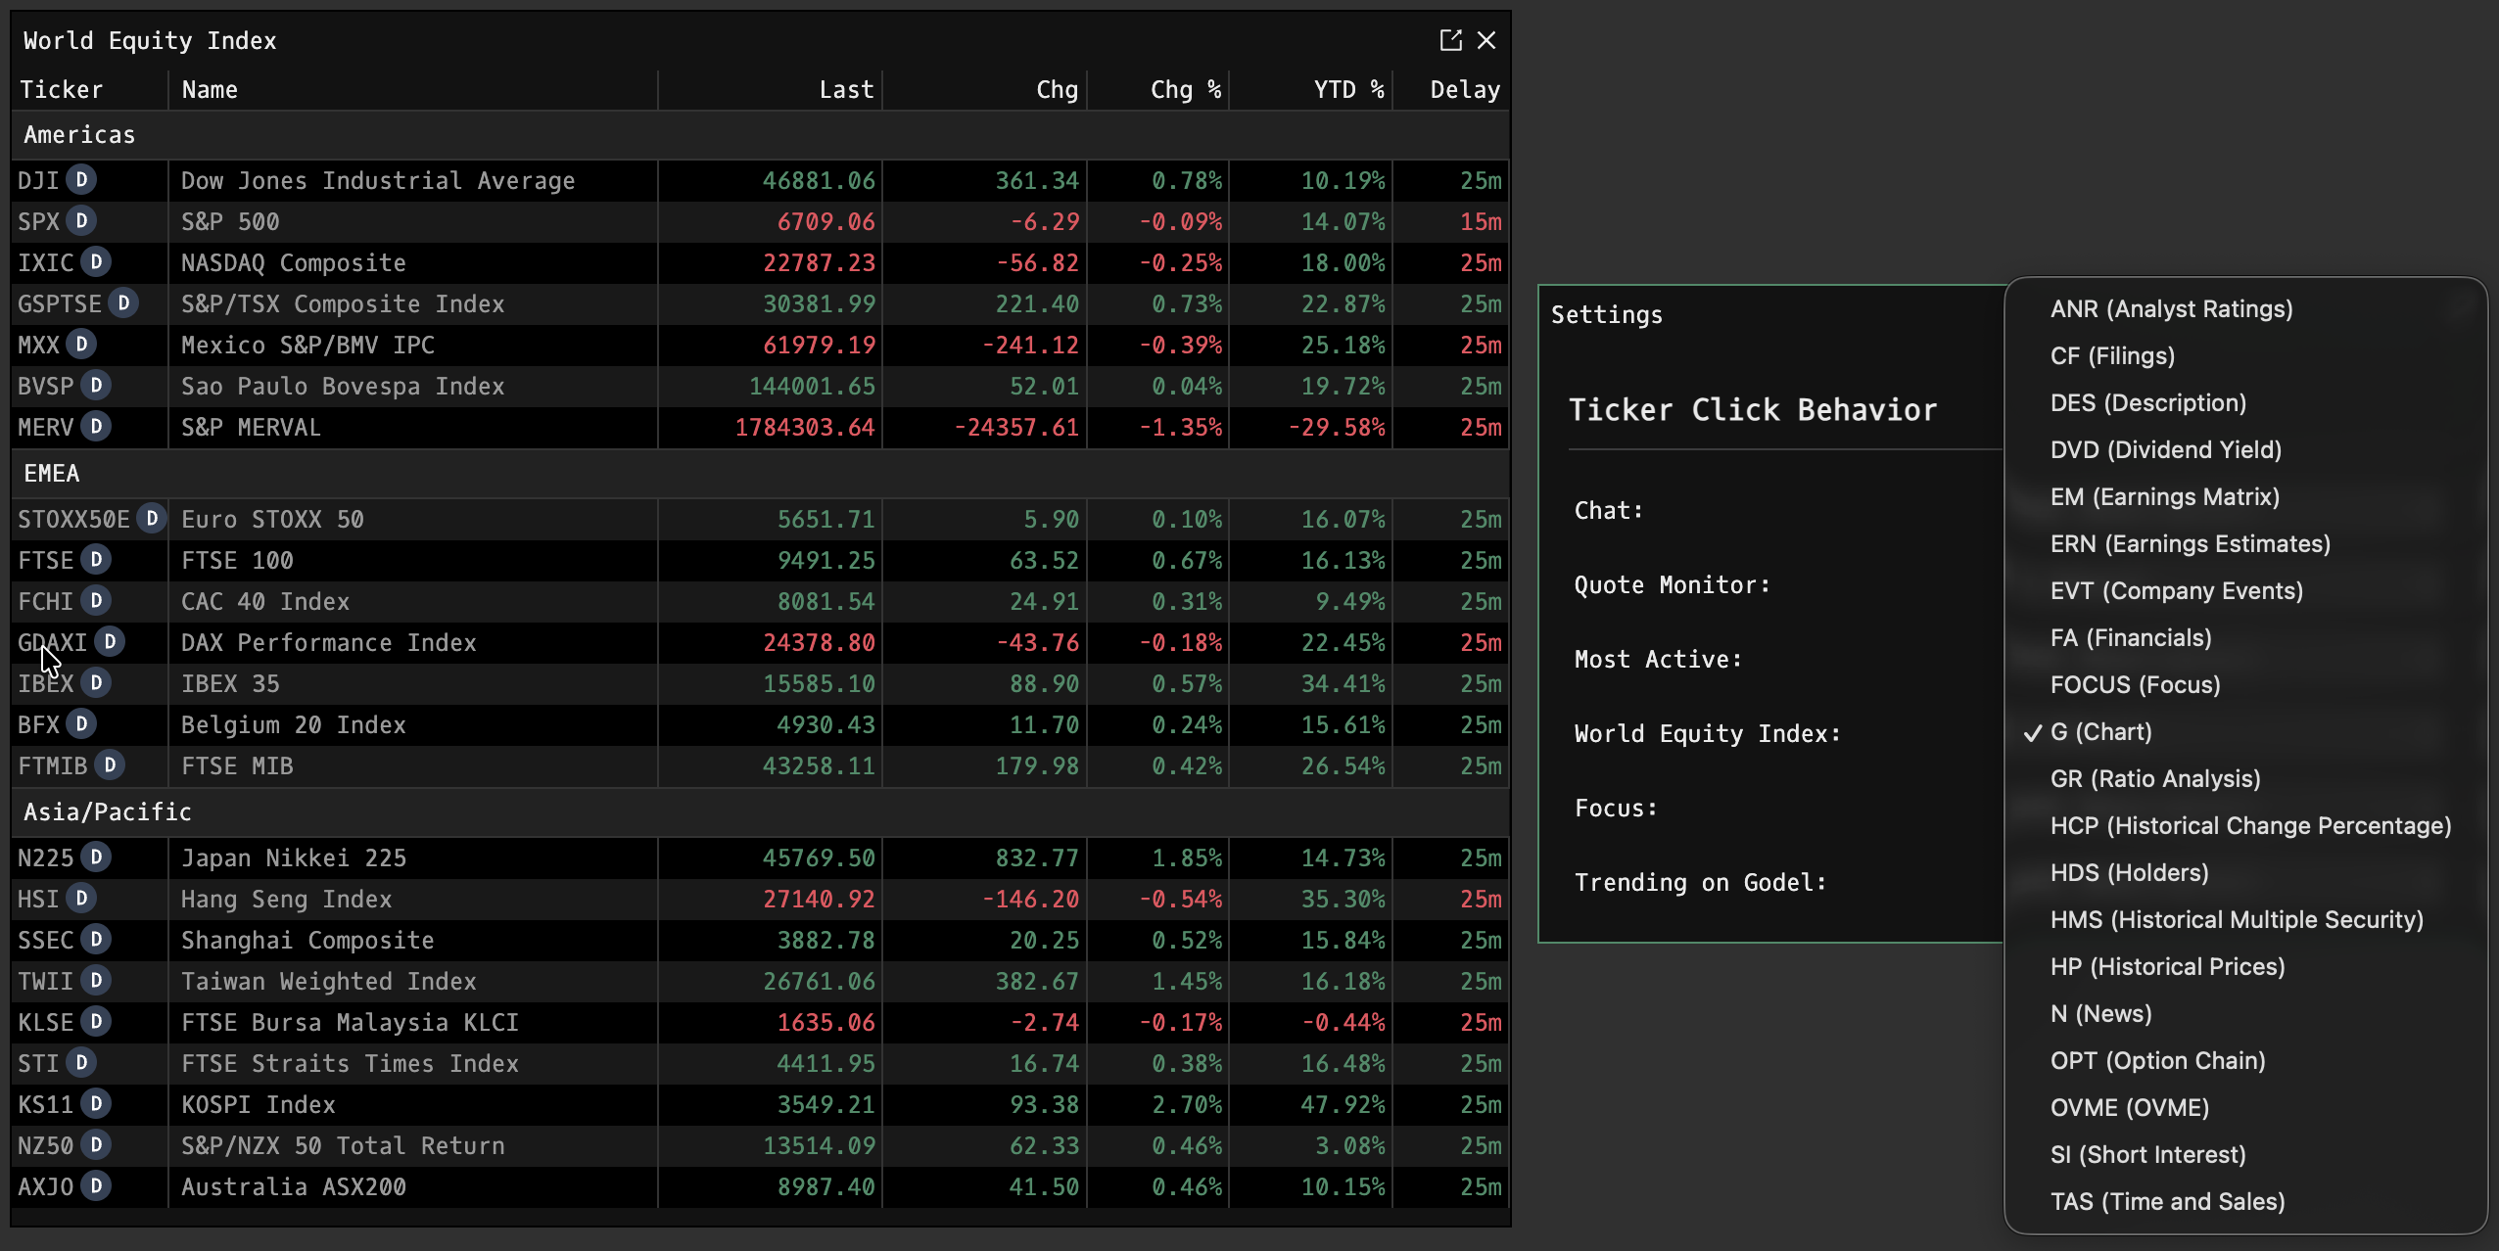Click the D badge beside HSI
Viewport: 2499px width, 1251px height.
tap(82, 899)
